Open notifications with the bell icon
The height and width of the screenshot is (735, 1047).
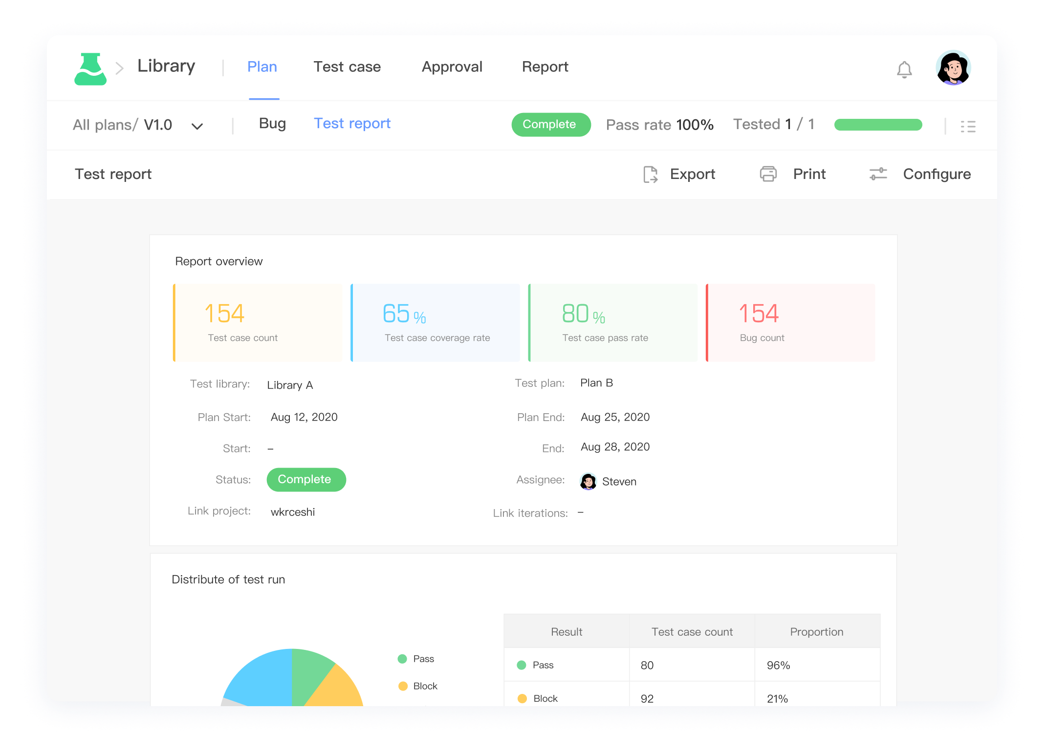(x=905, y=68)
